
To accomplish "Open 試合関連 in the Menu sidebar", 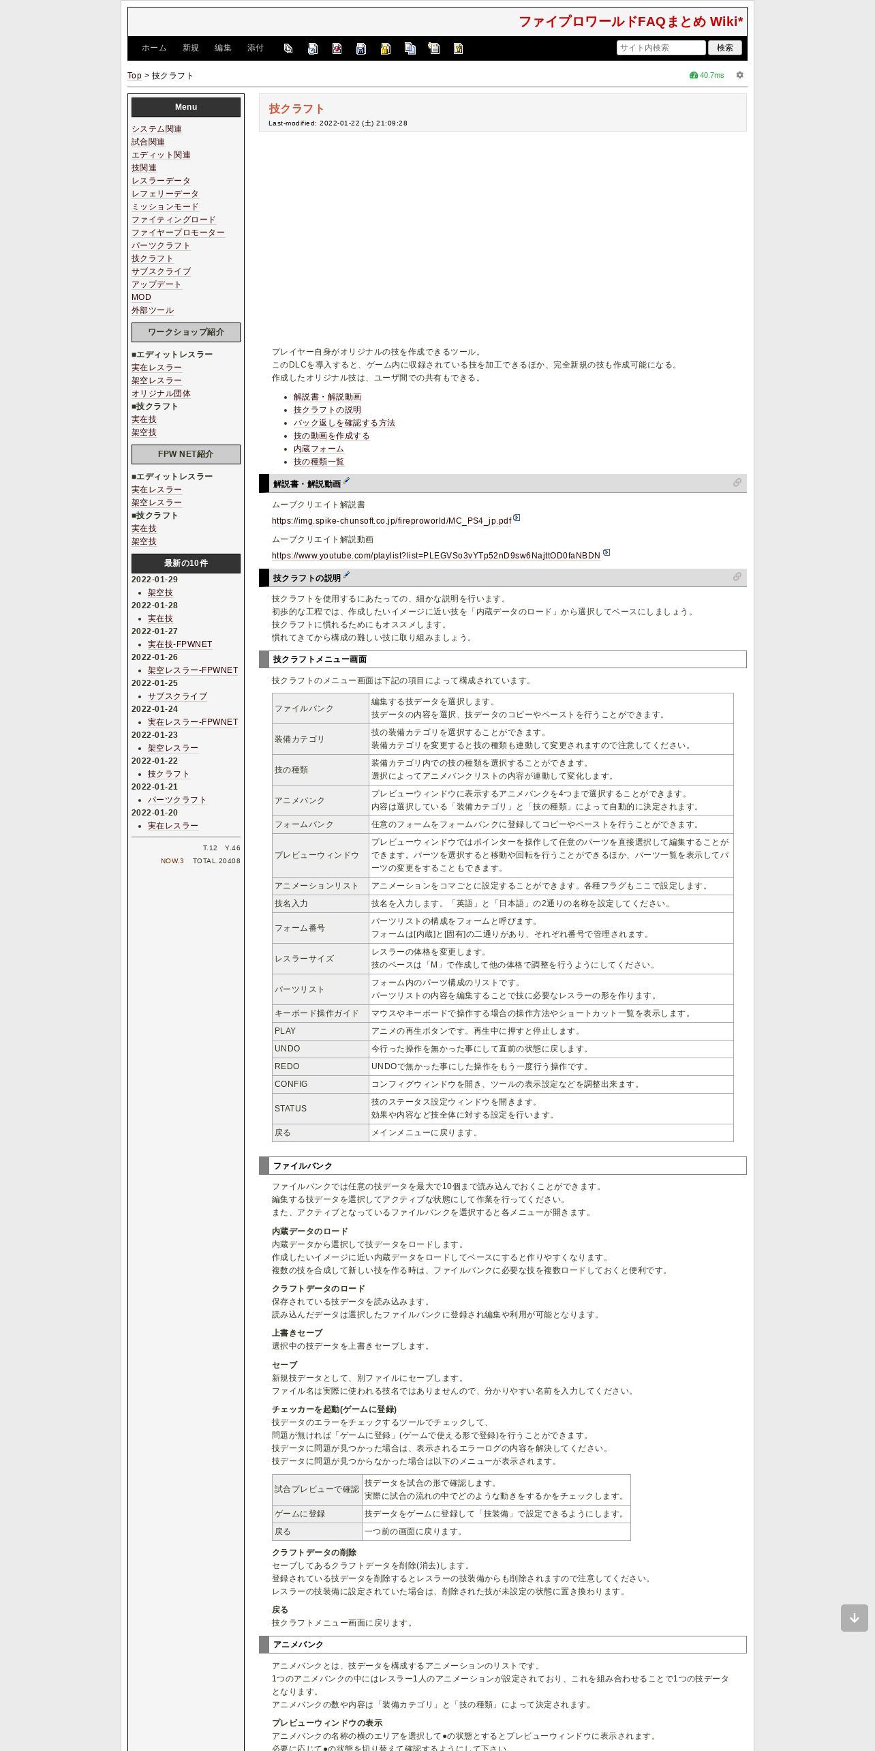I will 148,142.
